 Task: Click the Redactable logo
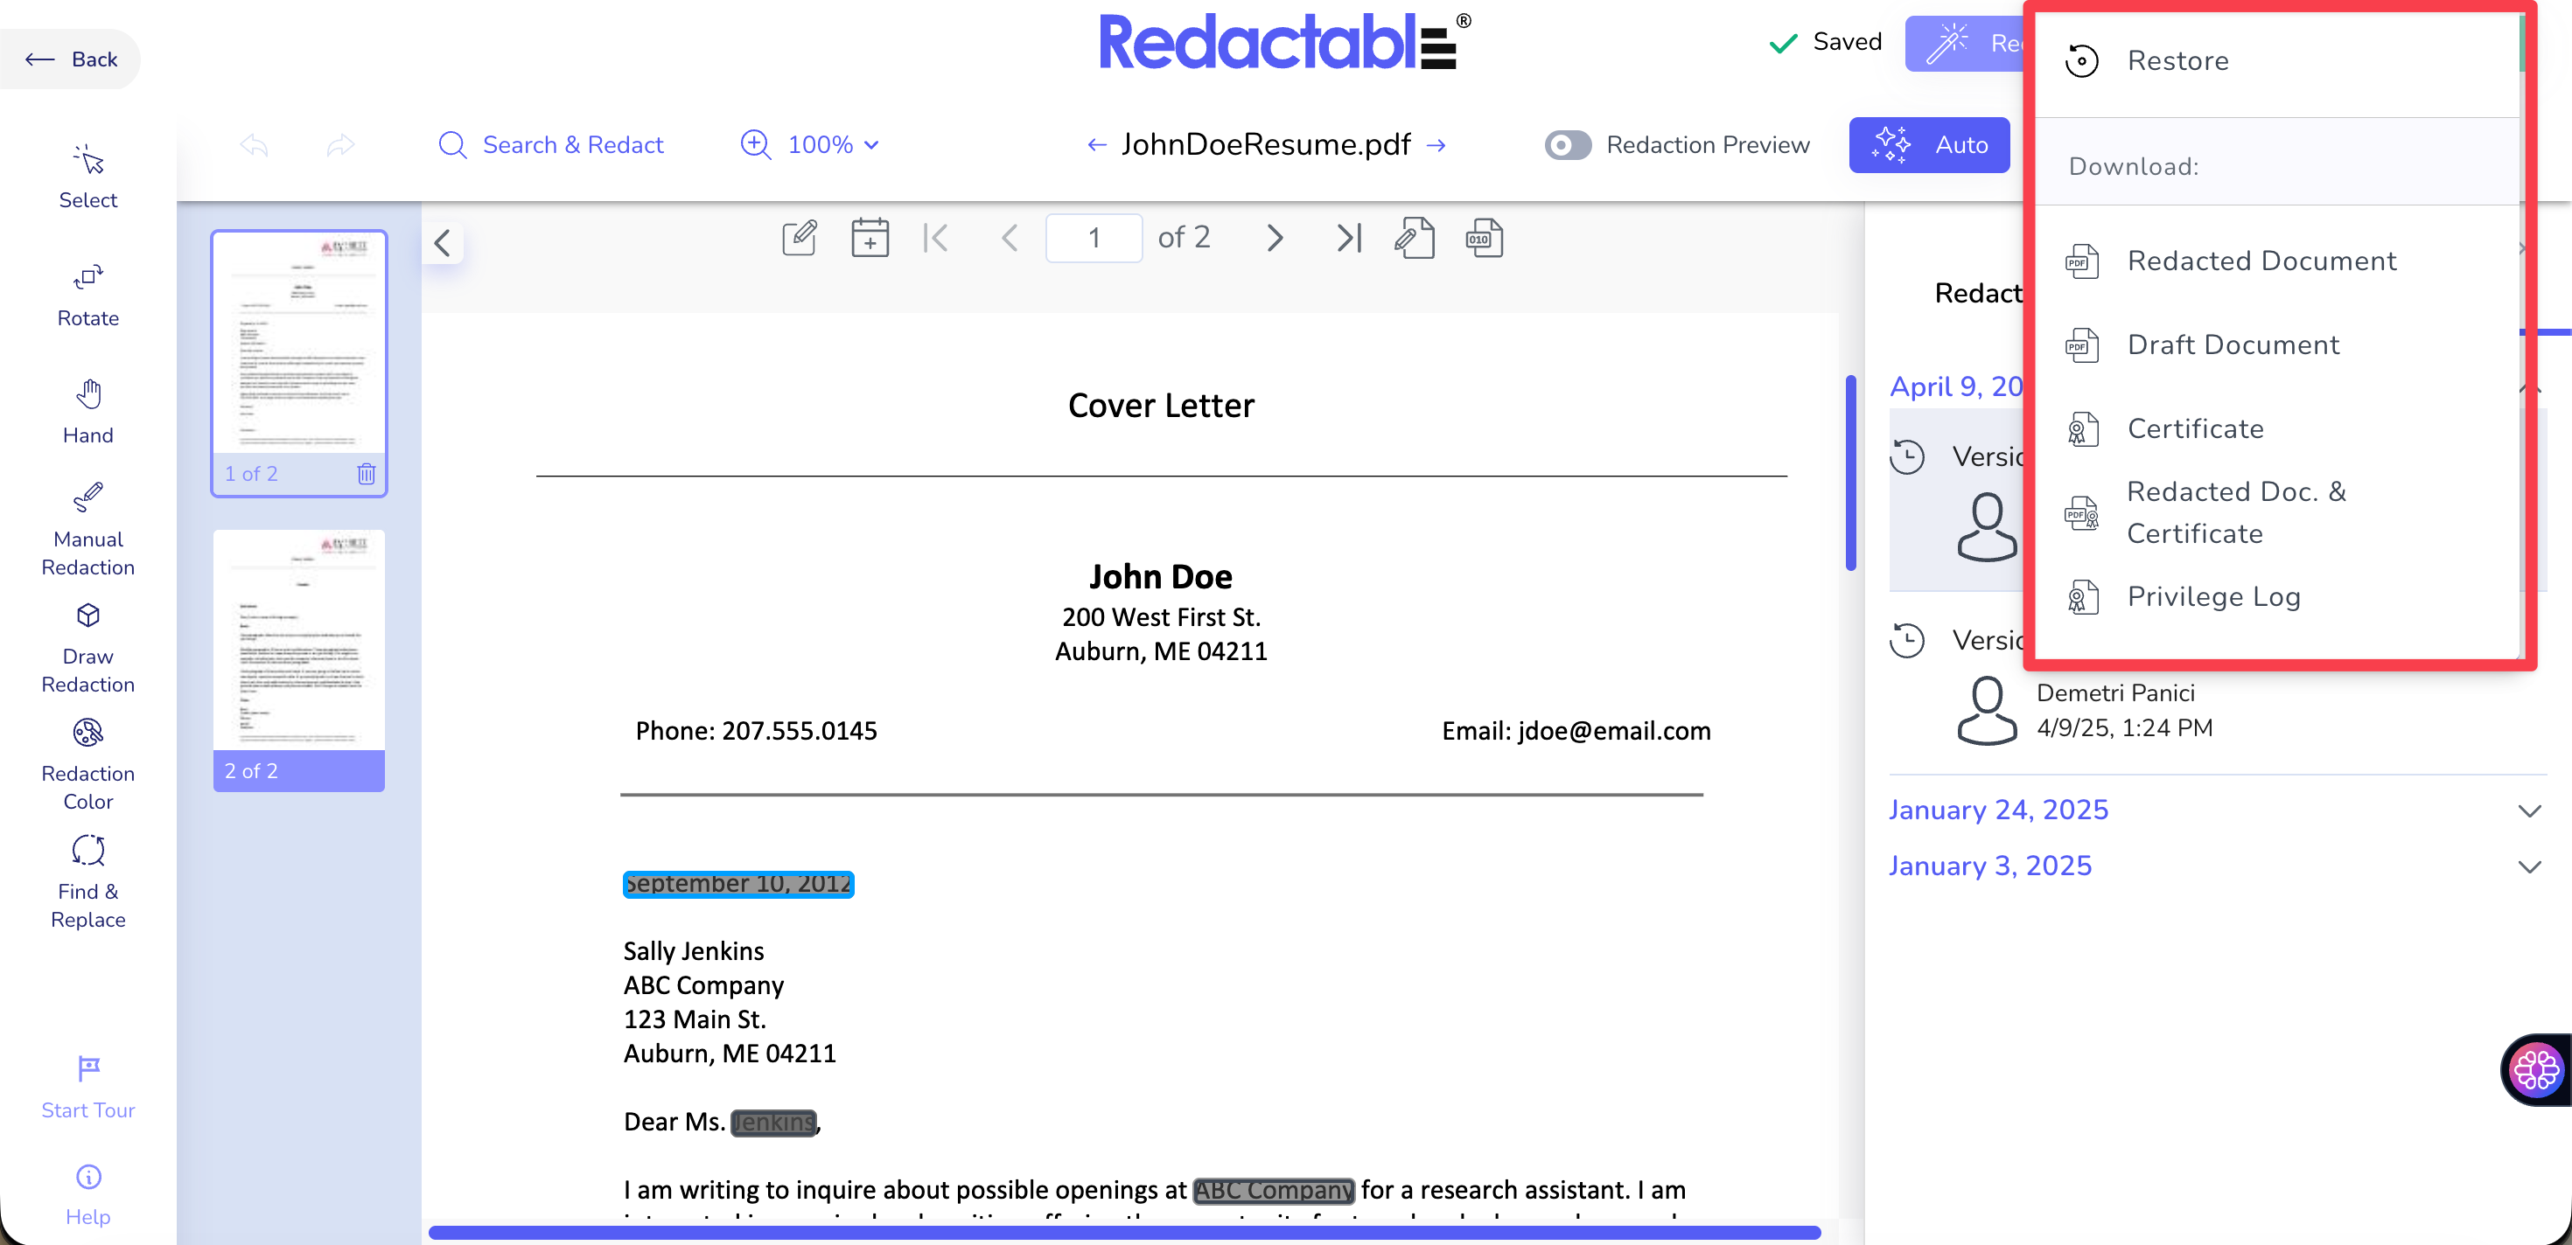click(x=1285, y=42)
